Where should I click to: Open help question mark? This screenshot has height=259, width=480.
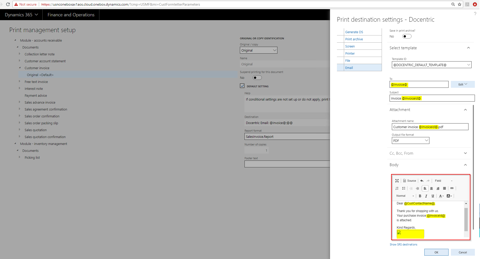point(475,14)
